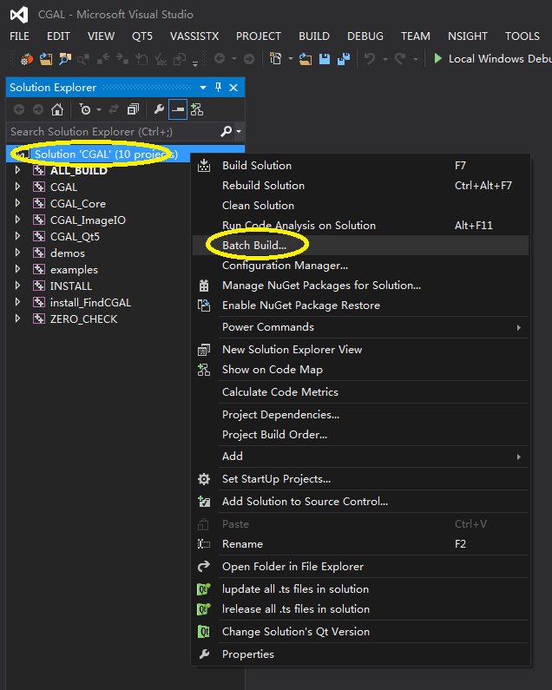This screenshot has width=552, height=690.
Task: Click the Build Solution menu icon
Action: 204,166
